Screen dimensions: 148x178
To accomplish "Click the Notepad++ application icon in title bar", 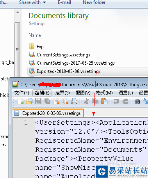I will pyautogui.click(x=16, y=84).
